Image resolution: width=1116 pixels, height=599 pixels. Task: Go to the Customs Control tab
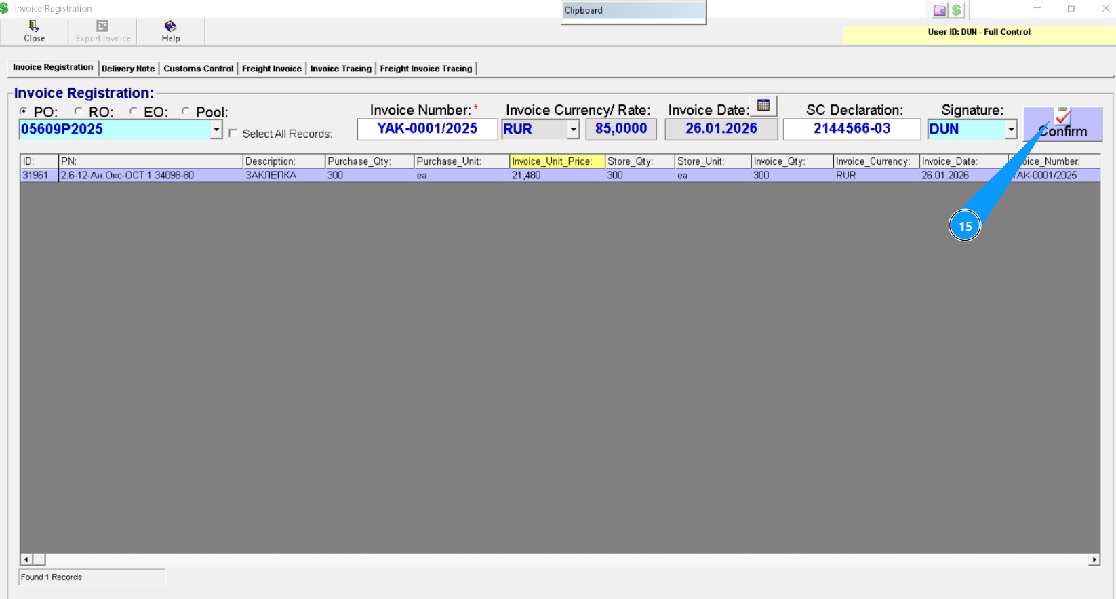199,69
